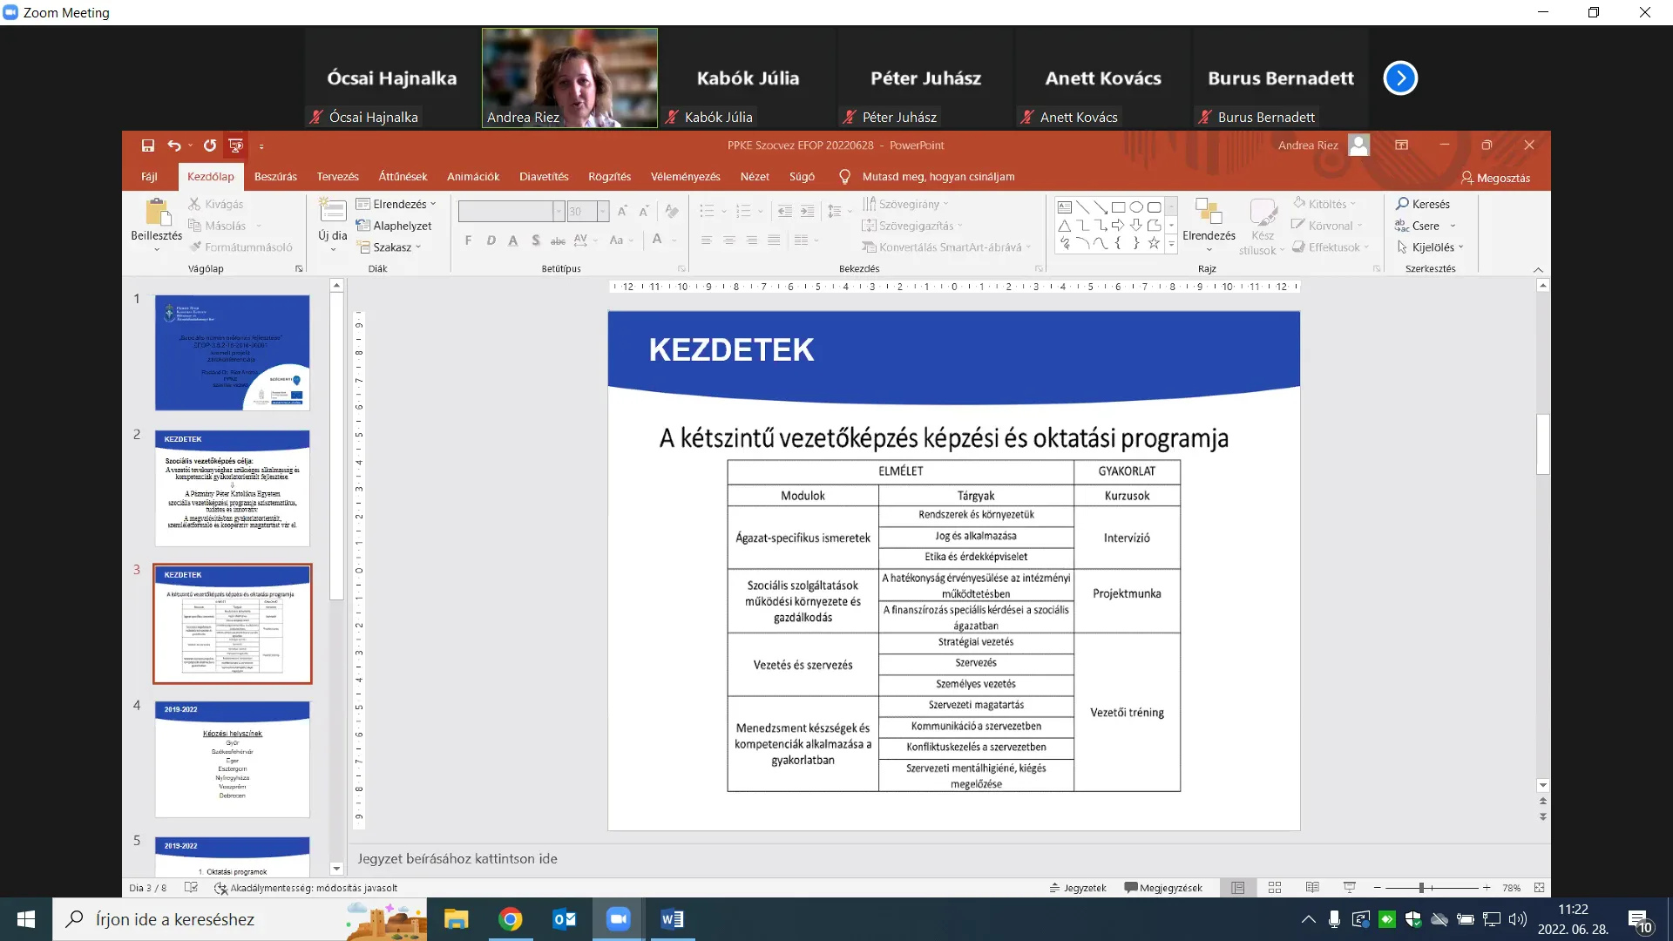Expand the Szakasz dropdown
This screenshot has height=941, width=1673.
tap(389, 247)
